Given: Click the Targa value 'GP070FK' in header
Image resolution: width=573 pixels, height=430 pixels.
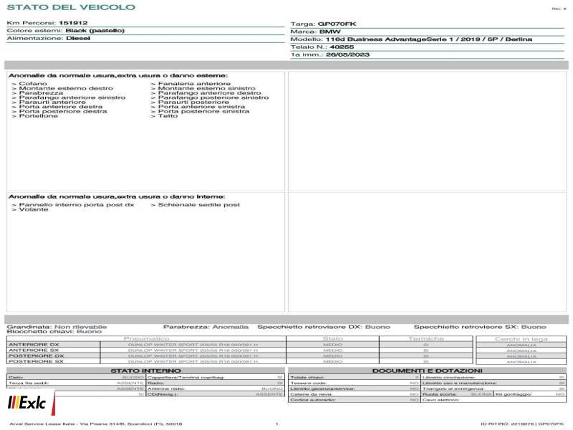Looking at the screenshot, I should click(337, 24).
